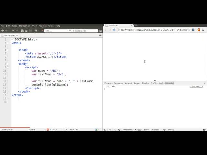Open the folder icon beside the search scope
Image resolution: width=207 pixels, height=155 pixels.
click(101, 31)
